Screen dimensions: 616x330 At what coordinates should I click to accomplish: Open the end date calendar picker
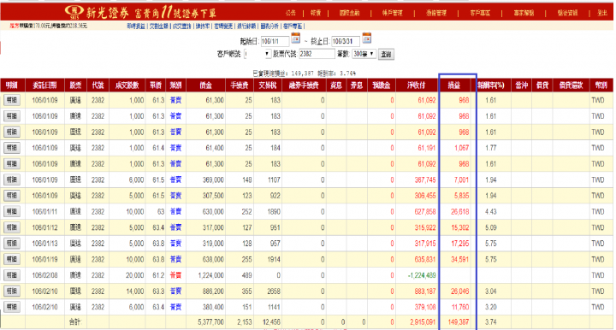(366, 38)
